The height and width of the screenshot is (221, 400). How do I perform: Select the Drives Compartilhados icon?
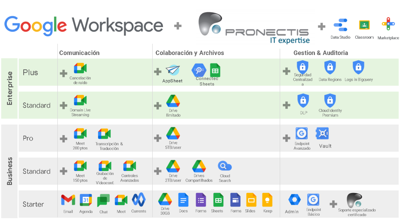199,166
